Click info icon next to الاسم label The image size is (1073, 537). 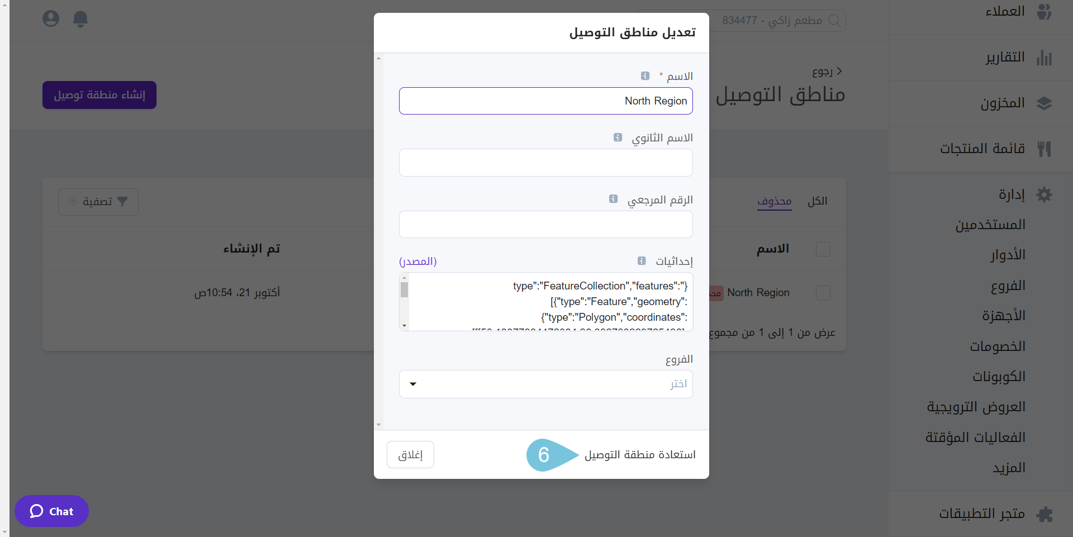(645, 76)
